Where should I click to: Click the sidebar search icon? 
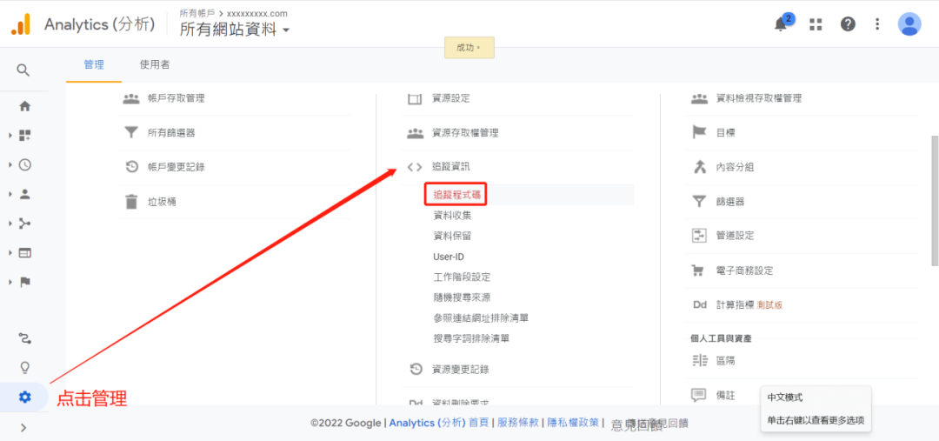pyautogui.click(x=23, y=70)
